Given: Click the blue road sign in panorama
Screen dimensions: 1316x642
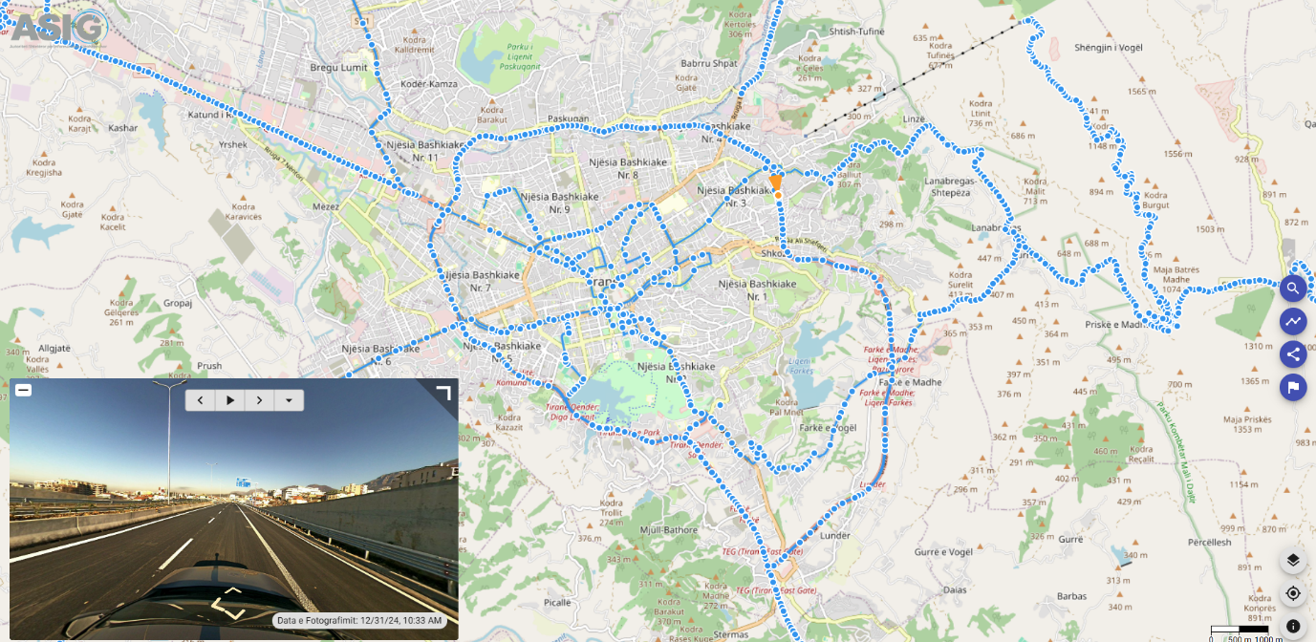Looking at the screenshot, I should click(x=242, y=482).
